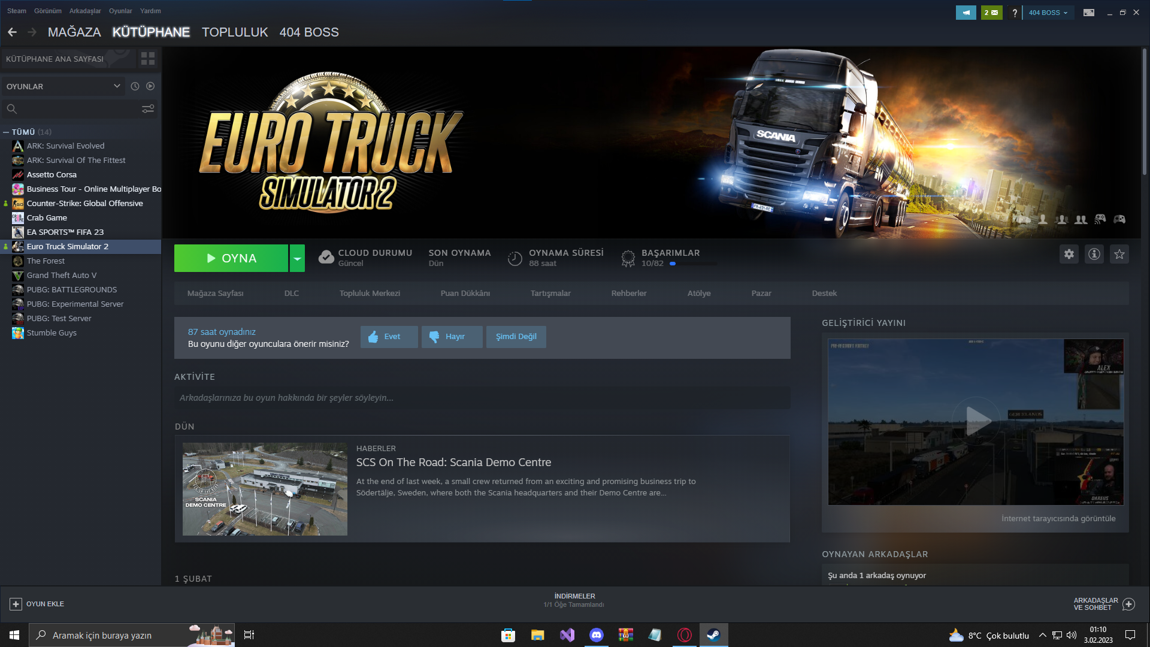The height and width of the screenshot is (647, 1150).
Task: Click the favorite/star icon for ETS2
Action: 1119,253
